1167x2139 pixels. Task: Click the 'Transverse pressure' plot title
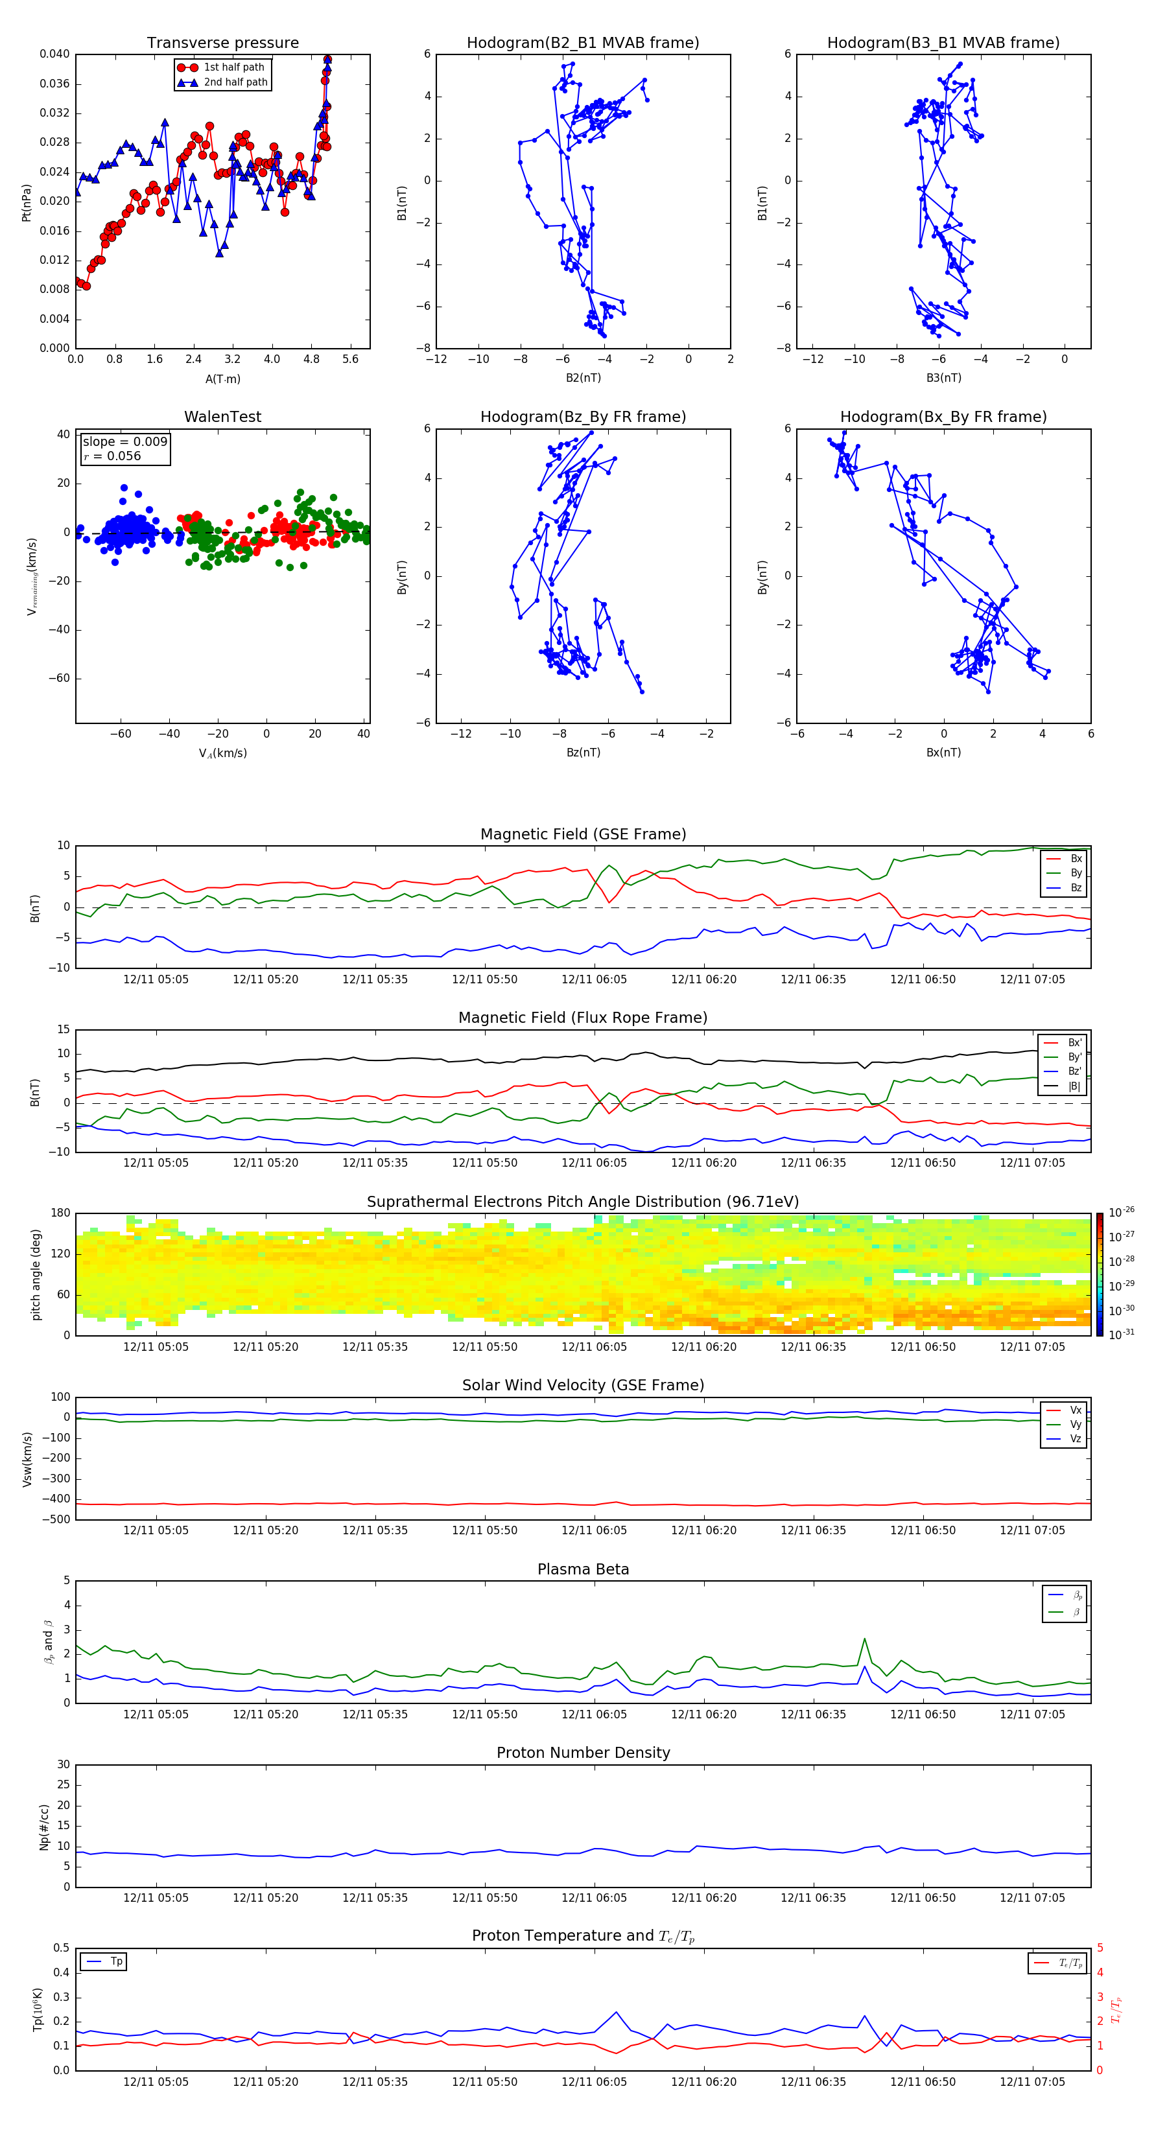[x=222, y=43]
